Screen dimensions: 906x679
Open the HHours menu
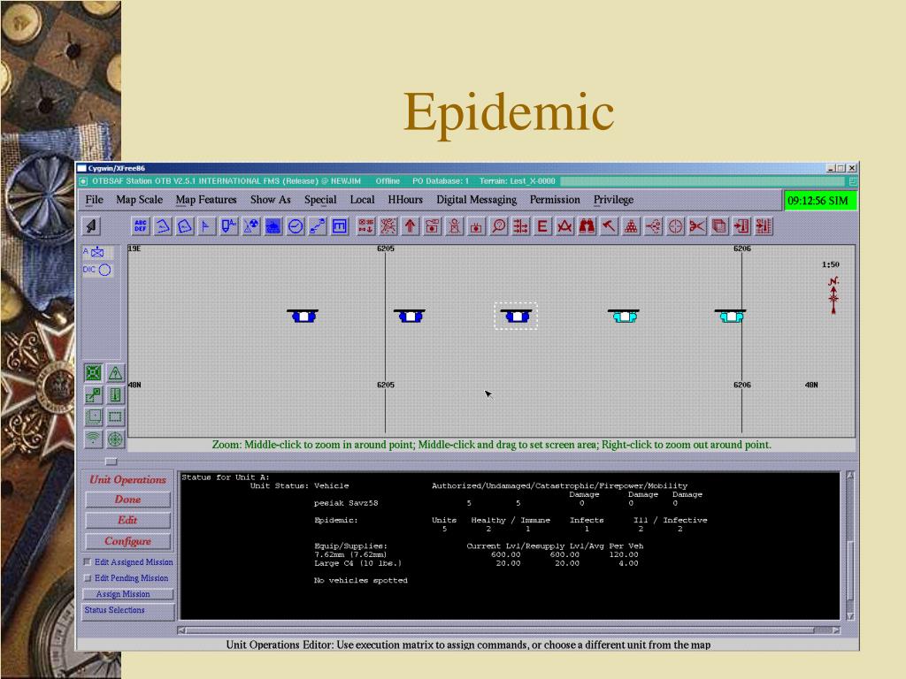(x=405, y=200)
